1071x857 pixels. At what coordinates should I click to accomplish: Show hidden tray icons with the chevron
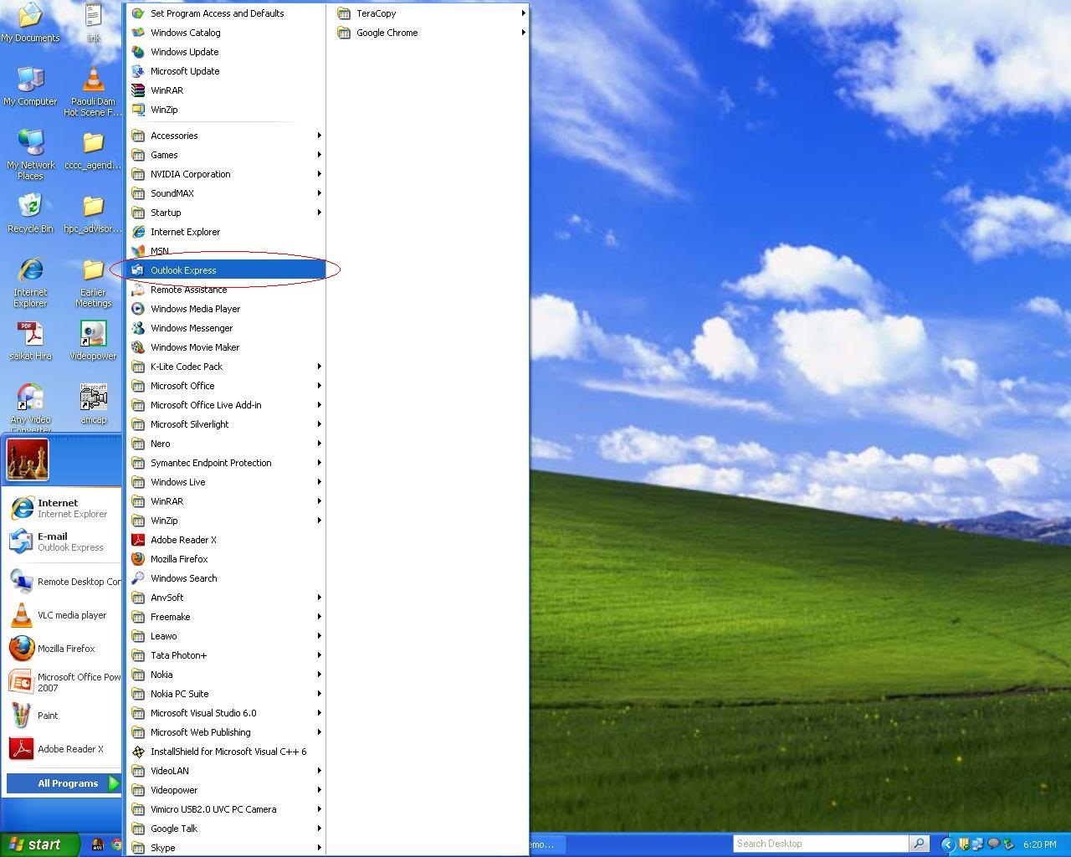click(x=947, y=844)
